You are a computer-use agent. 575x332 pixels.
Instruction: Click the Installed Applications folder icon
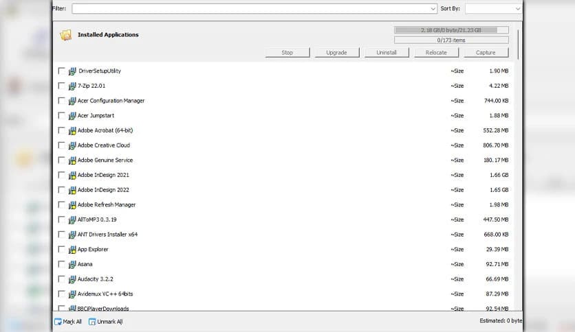(65, 35)
